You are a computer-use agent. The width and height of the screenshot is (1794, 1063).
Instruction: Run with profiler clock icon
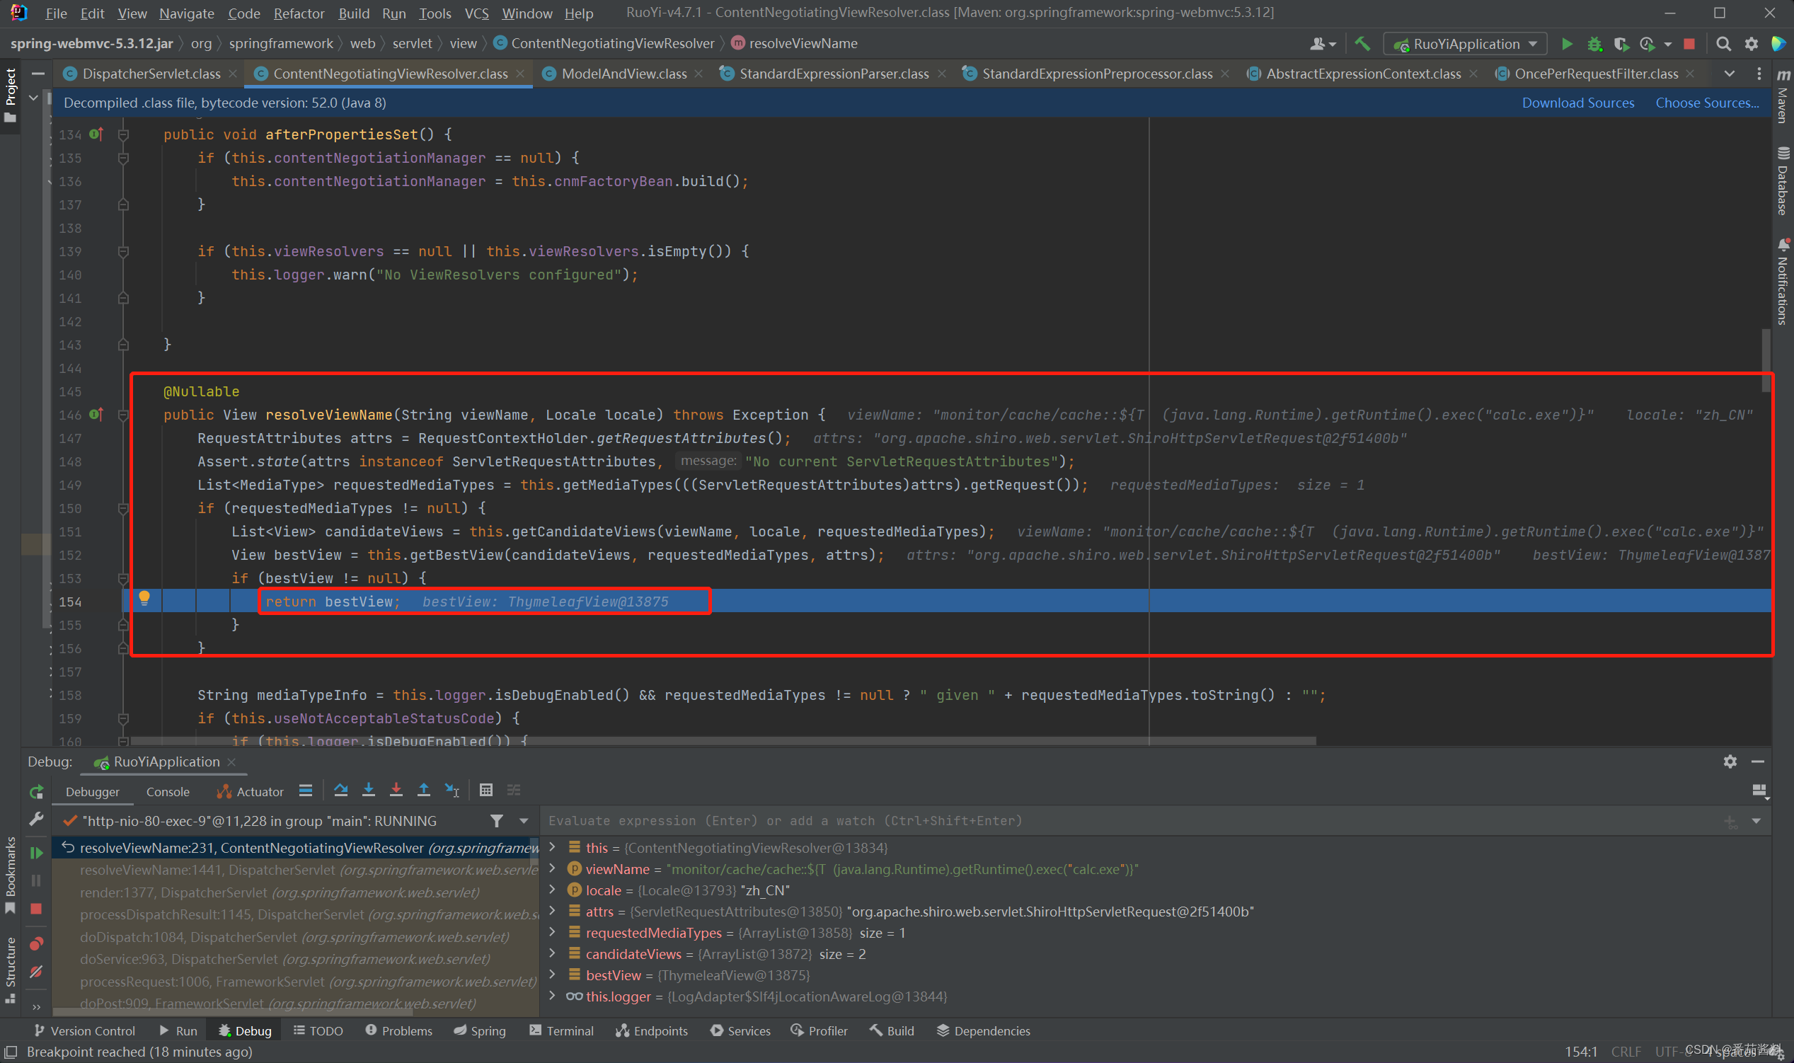1648,44
